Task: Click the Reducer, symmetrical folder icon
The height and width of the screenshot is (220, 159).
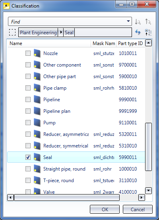Action: click(x=37, y=146)
